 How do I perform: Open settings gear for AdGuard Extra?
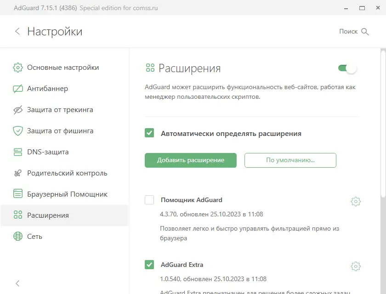tap(355, 266)
